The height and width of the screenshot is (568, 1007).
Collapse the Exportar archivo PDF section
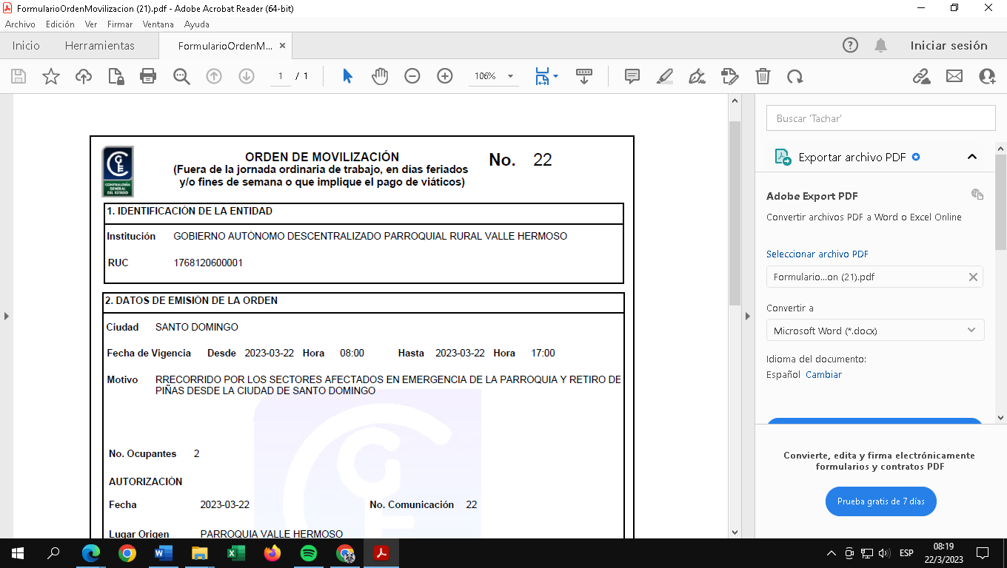click(972, 157)
